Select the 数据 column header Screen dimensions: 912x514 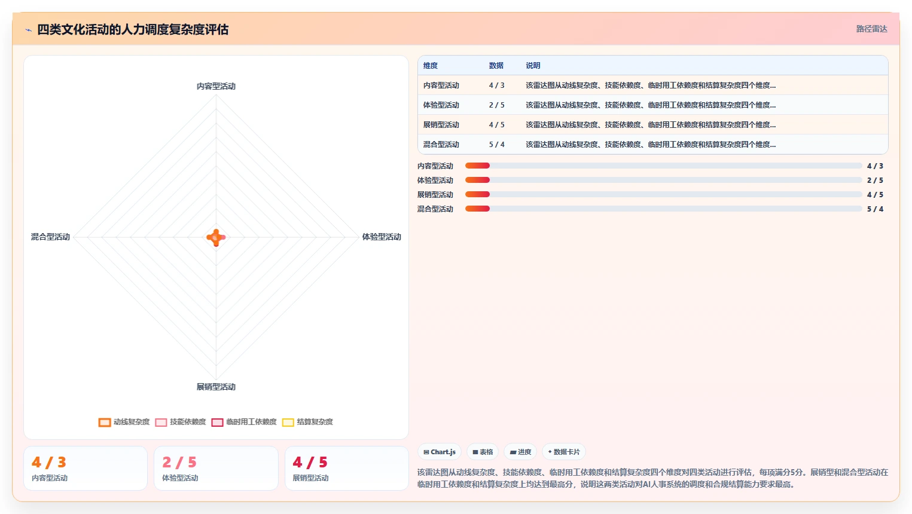click(x=496, y=66)
